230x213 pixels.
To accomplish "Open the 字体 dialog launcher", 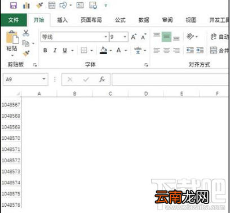I will pos(146,65).
